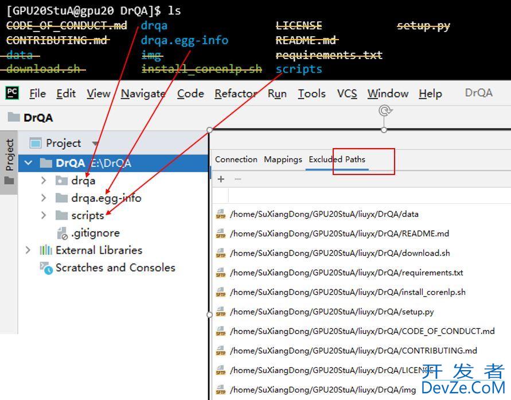This screenshot has width=511, height=400.
Task: Click the folder icon below the Project side tab
Action: [9, 180]
